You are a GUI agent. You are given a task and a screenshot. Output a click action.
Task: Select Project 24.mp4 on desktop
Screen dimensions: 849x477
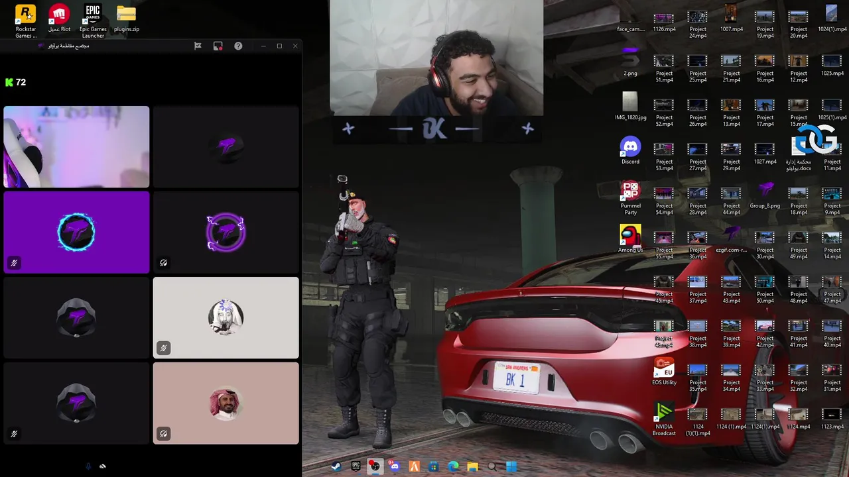point(697,24)
